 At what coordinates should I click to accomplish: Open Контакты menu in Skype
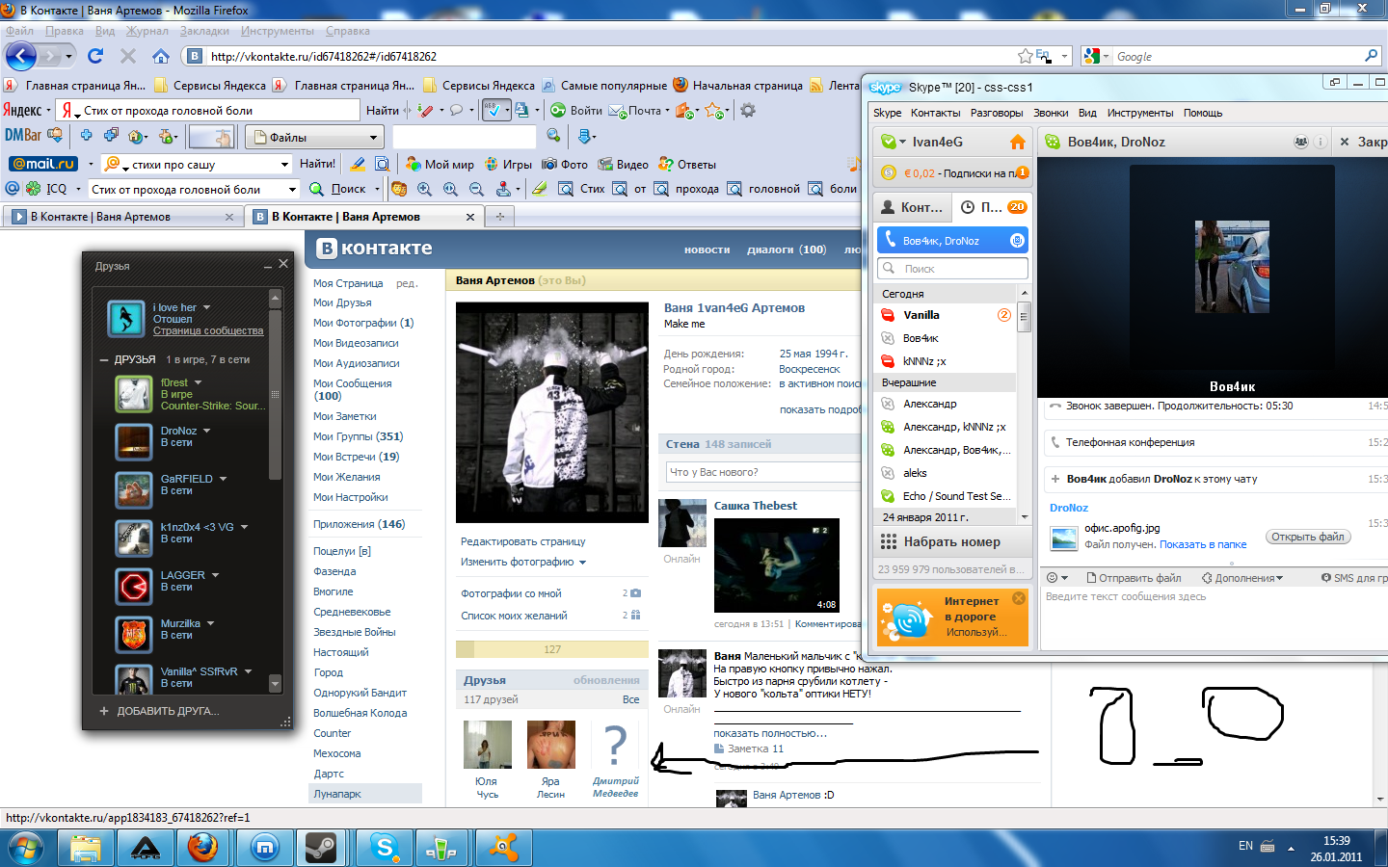[935, 113]
